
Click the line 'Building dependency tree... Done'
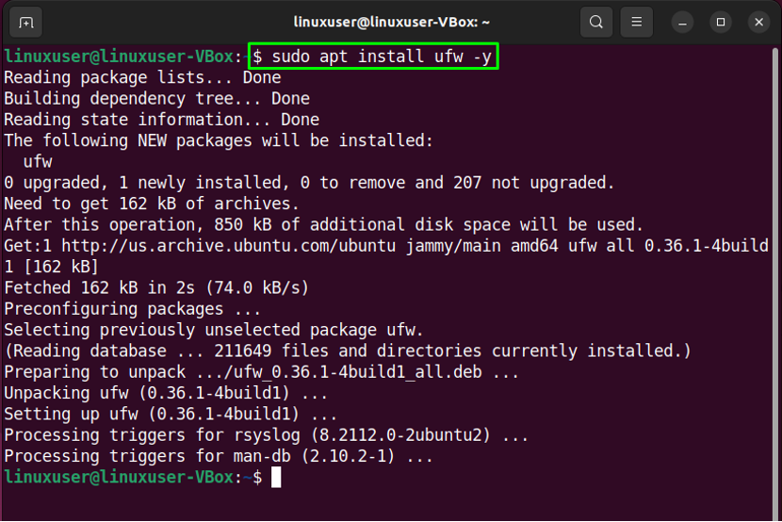156,99
